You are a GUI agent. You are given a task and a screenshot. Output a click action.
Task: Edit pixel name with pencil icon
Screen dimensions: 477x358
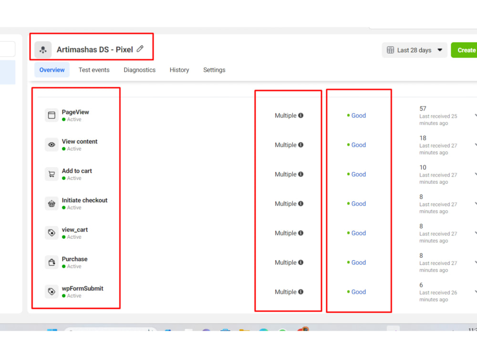pyautogui.click(x=140, y=49)
